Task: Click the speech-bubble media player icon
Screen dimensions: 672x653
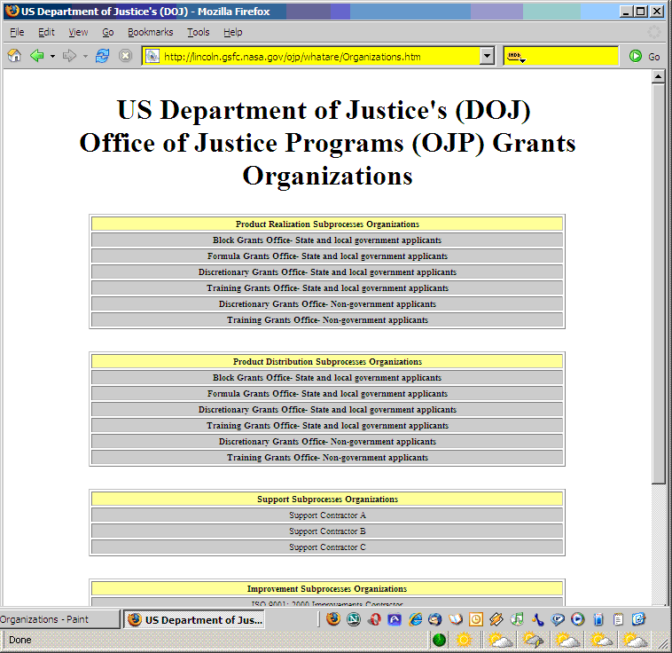Action: click(x=558, y=619)
